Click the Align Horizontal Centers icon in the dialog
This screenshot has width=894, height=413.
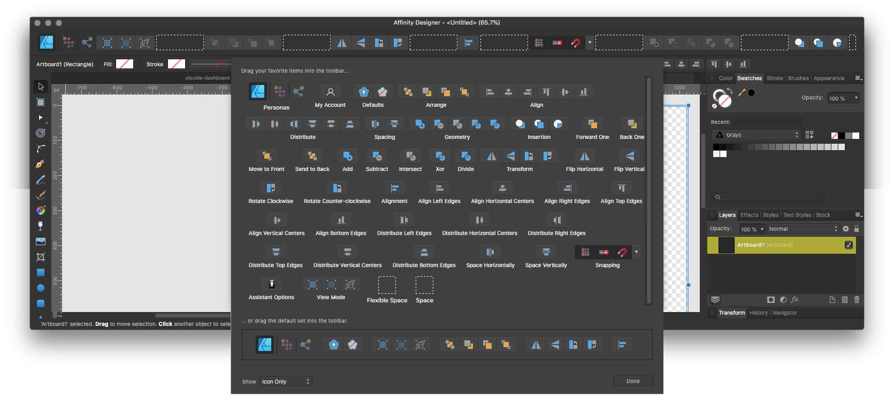point(502,188)
